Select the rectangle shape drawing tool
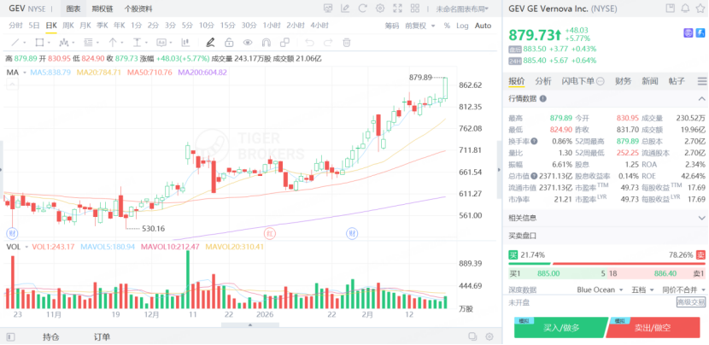 (39, 43)
